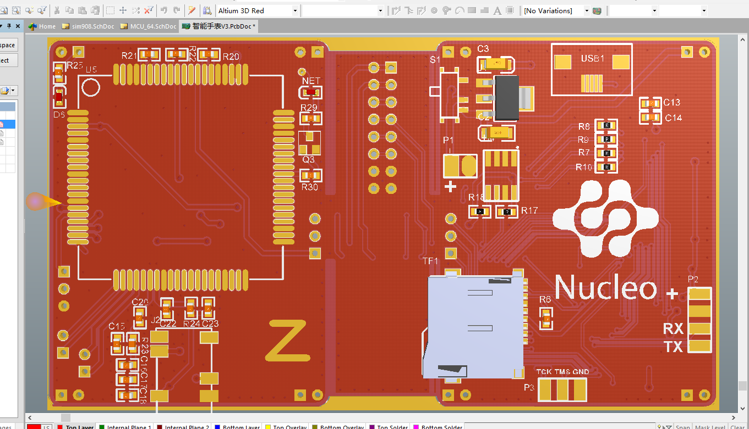Viewport: 749px width, 429px height.
Task: Select the Place Pad tool
Action: point(434,10)
